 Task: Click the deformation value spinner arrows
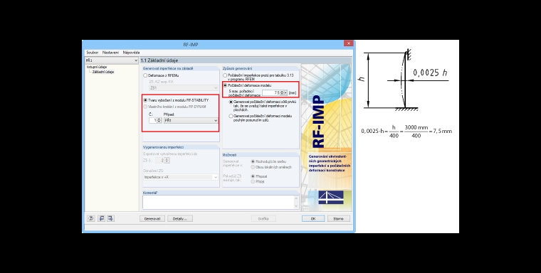click(x=282, y=92)
